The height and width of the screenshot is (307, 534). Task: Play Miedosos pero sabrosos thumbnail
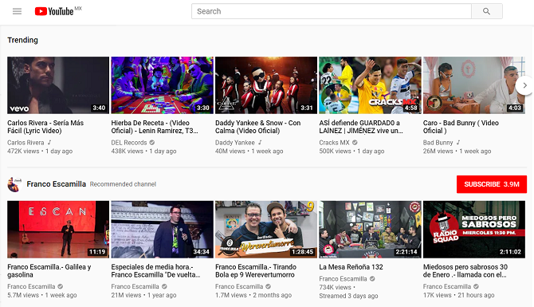point(473,230)
